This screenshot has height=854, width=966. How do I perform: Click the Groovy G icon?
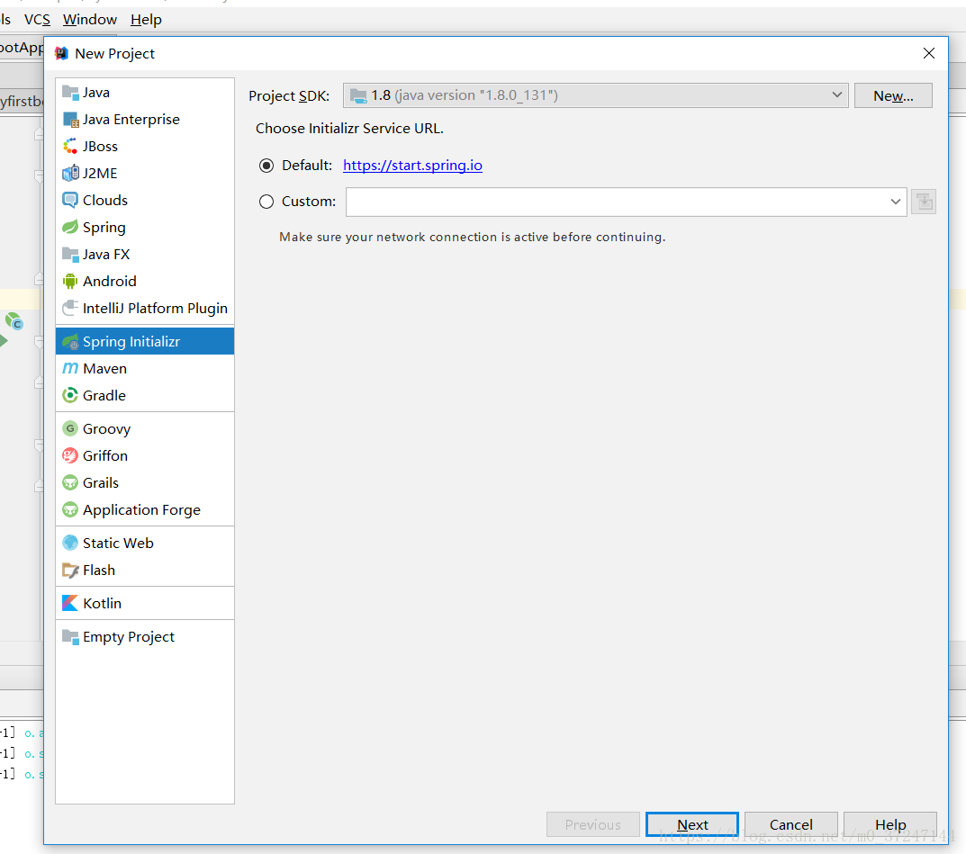pyautogui.click(x=70, y=428)
